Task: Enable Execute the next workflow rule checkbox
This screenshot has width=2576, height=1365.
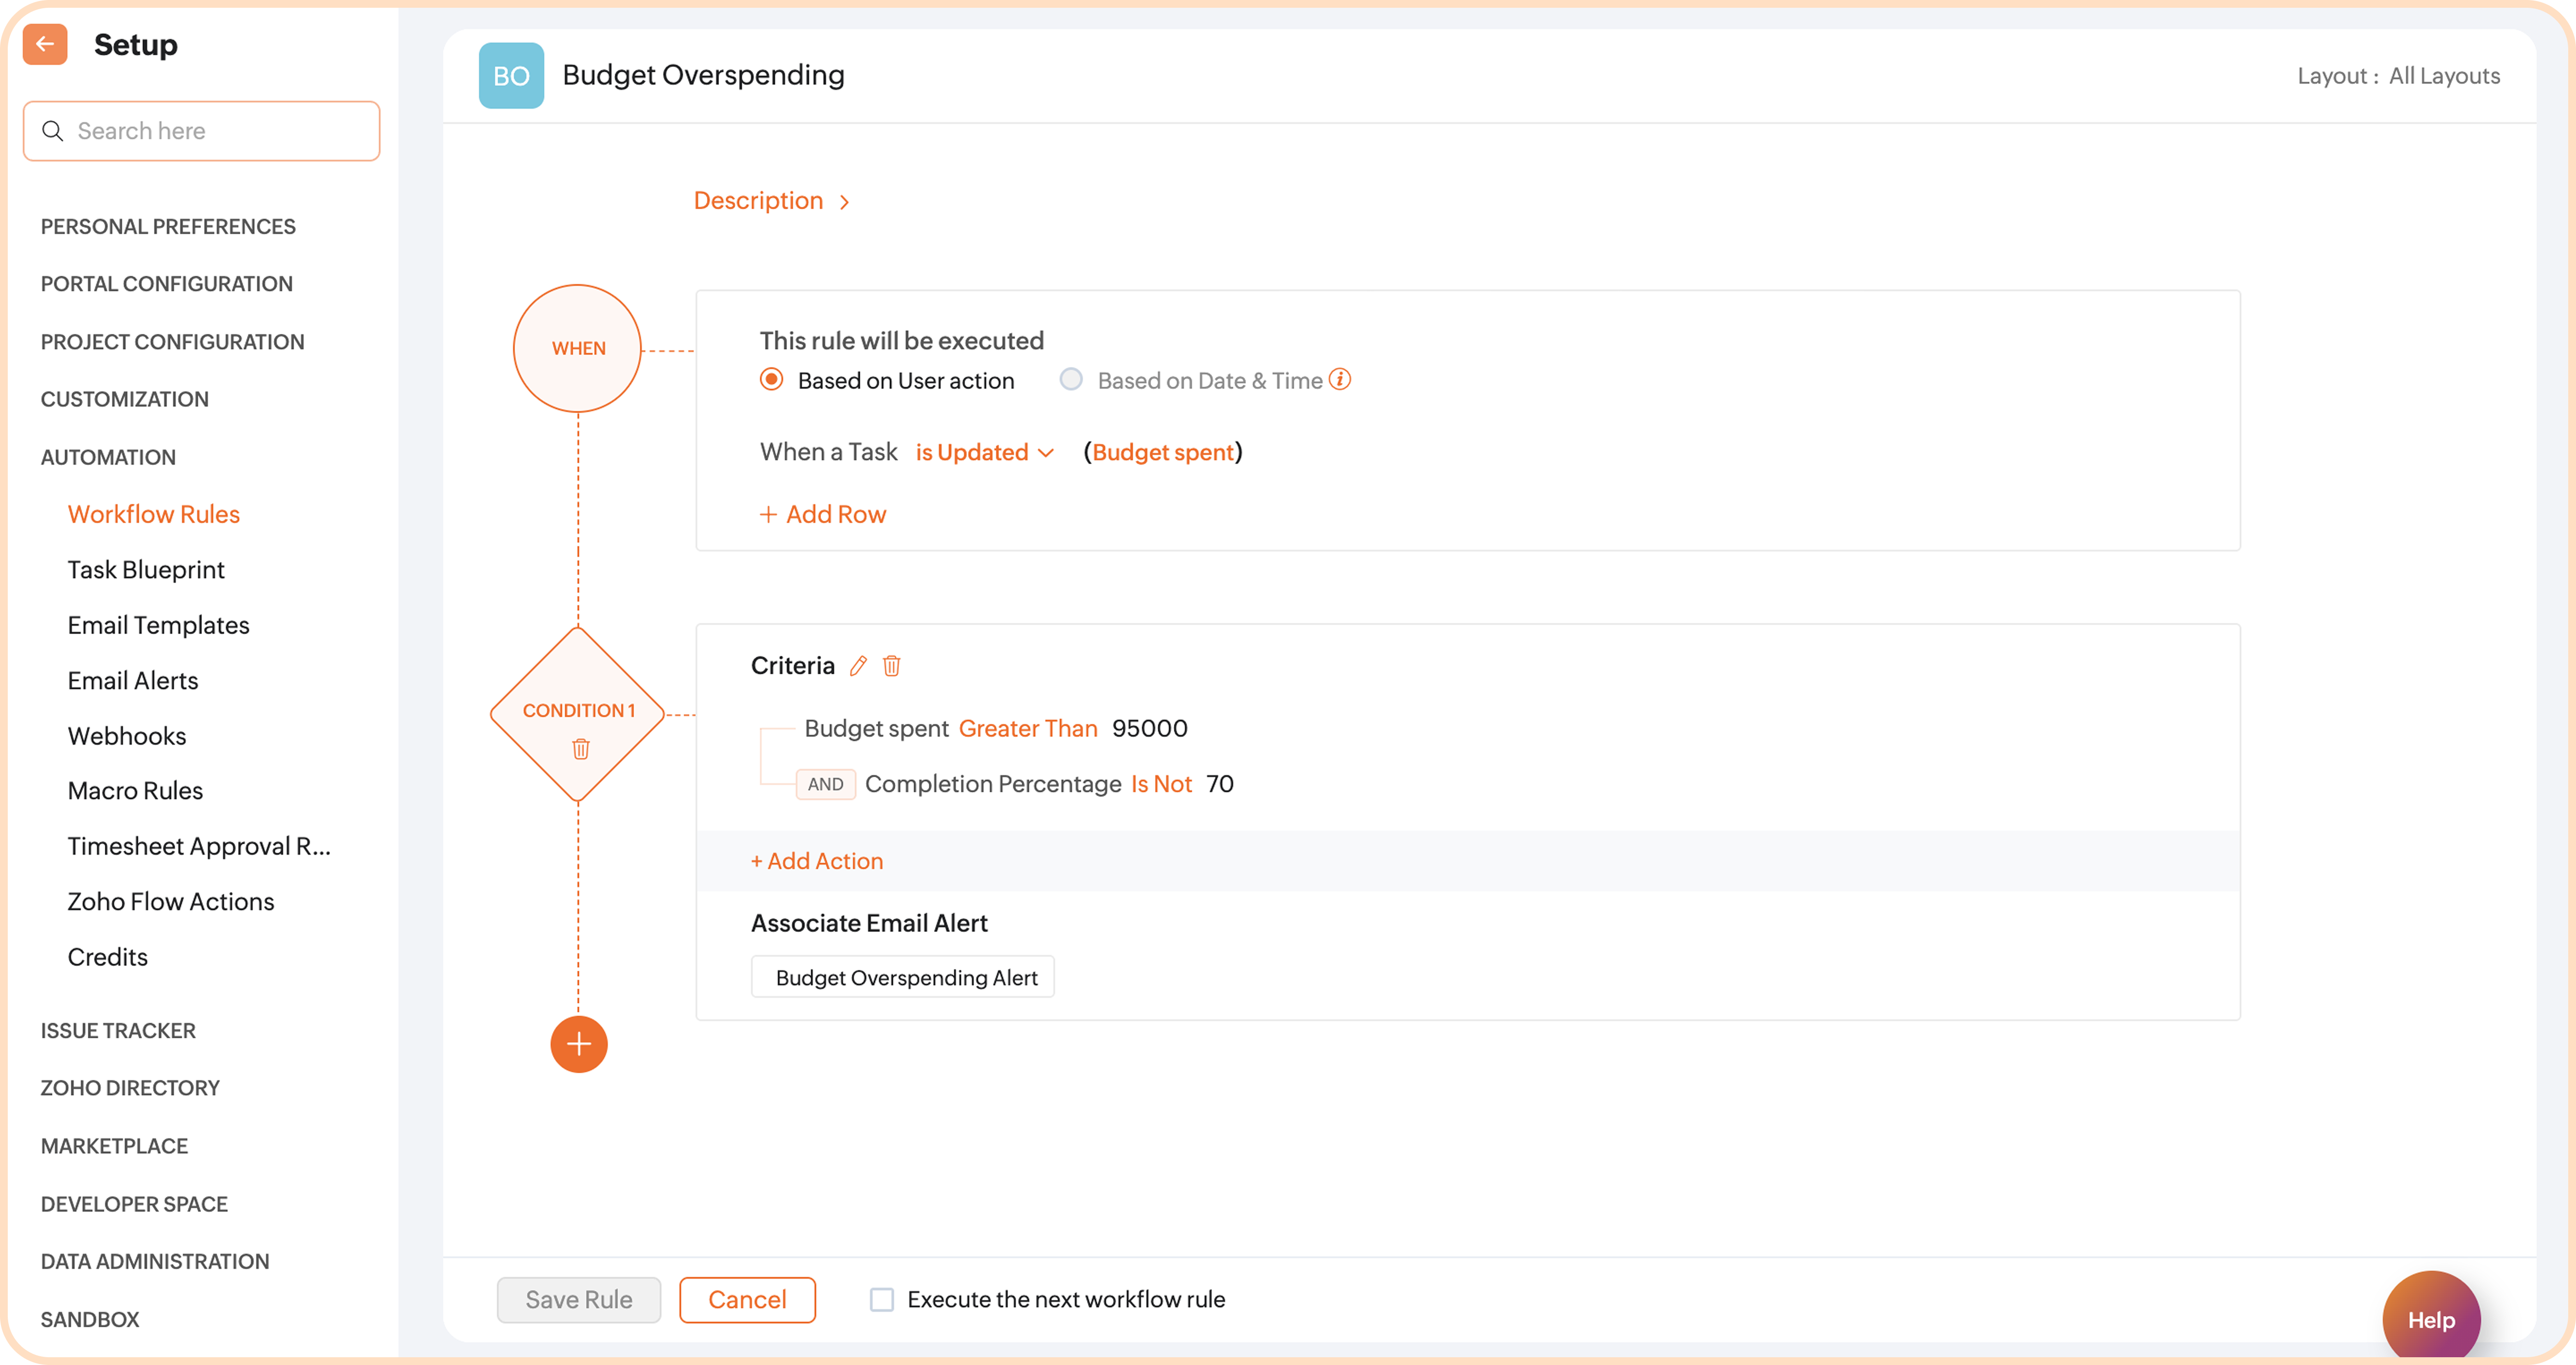Action: tap(881, 1299)
